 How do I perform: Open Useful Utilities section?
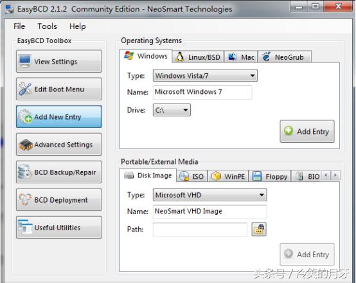click(59, 227)
